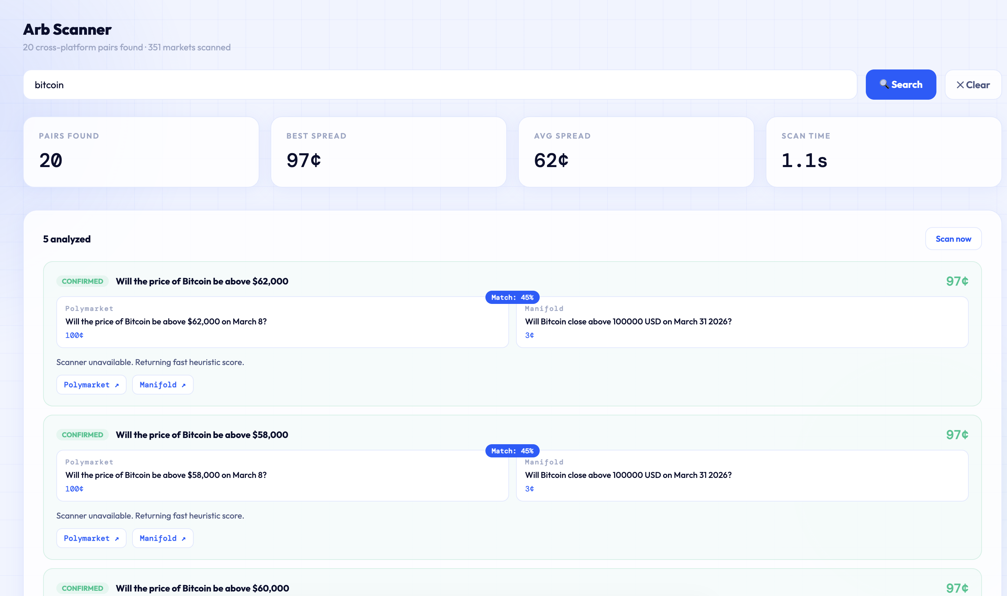1007x596 pixels.
Task: Click Match: 45% badge on second pair
Action: pyautogui.click(x=512, y=451)
